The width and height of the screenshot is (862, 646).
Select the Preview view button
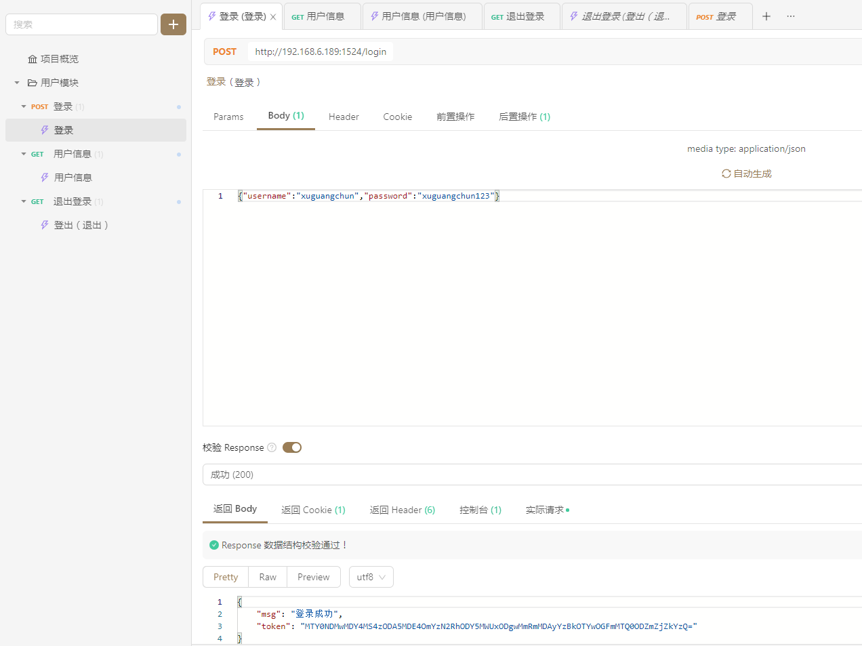pos(314,577)
